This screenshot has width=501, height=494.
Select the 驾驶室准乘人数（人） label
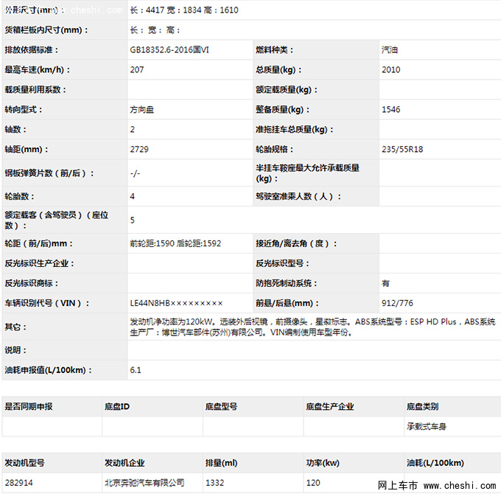pyautogui.click(x=298, y=196)
